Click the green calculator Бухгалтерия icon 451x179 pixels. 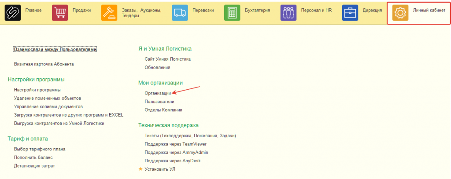232,13
